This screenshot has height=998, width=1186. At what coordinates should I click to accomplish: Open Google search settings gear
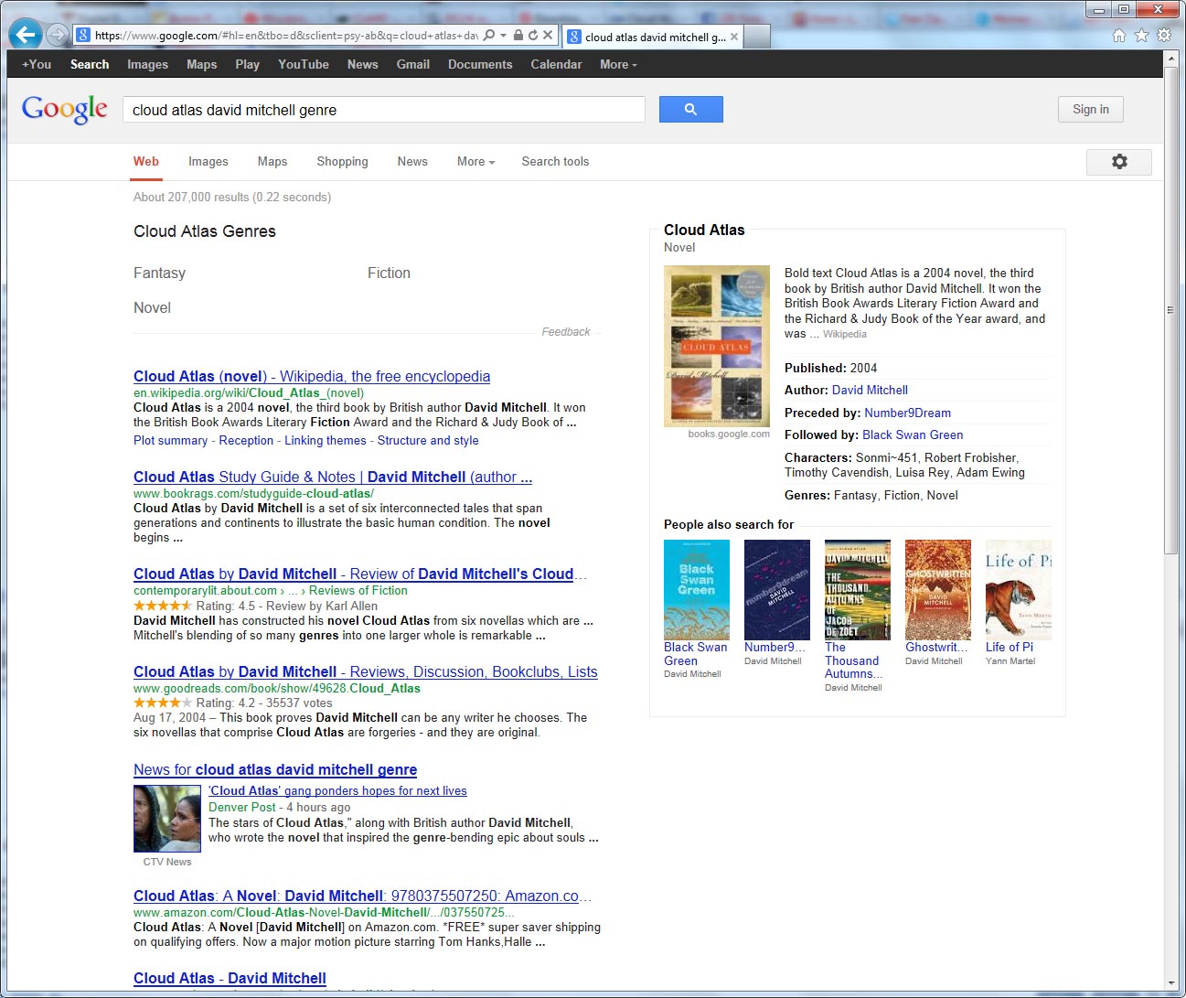click(1119, 162)
